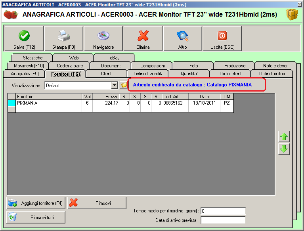Click the Tempo medio per il riordino field
Screen dimensions: 304x231
(223, 211)
